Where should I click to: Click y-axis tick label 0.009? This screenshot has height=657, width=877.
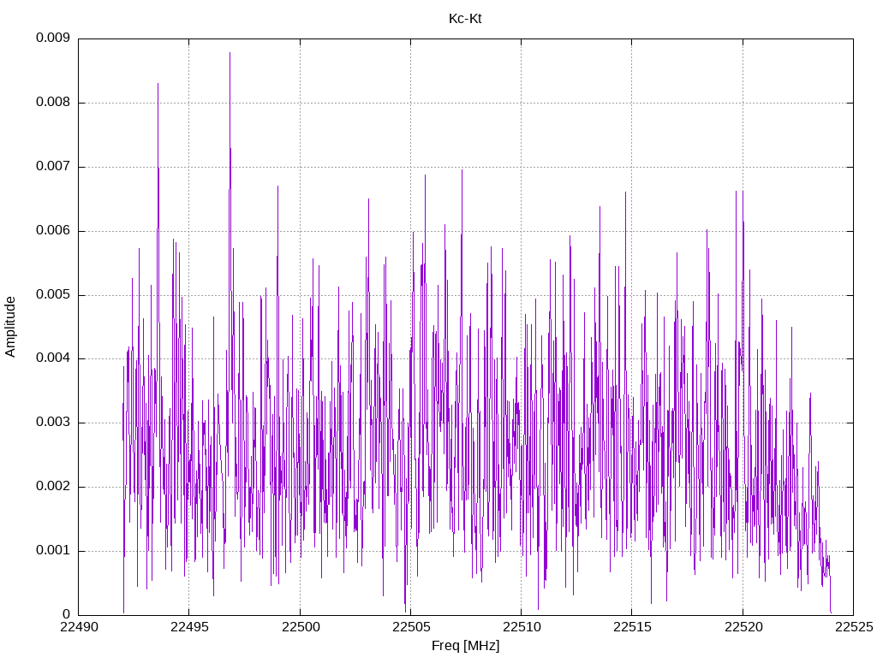(x=52, y=38)
